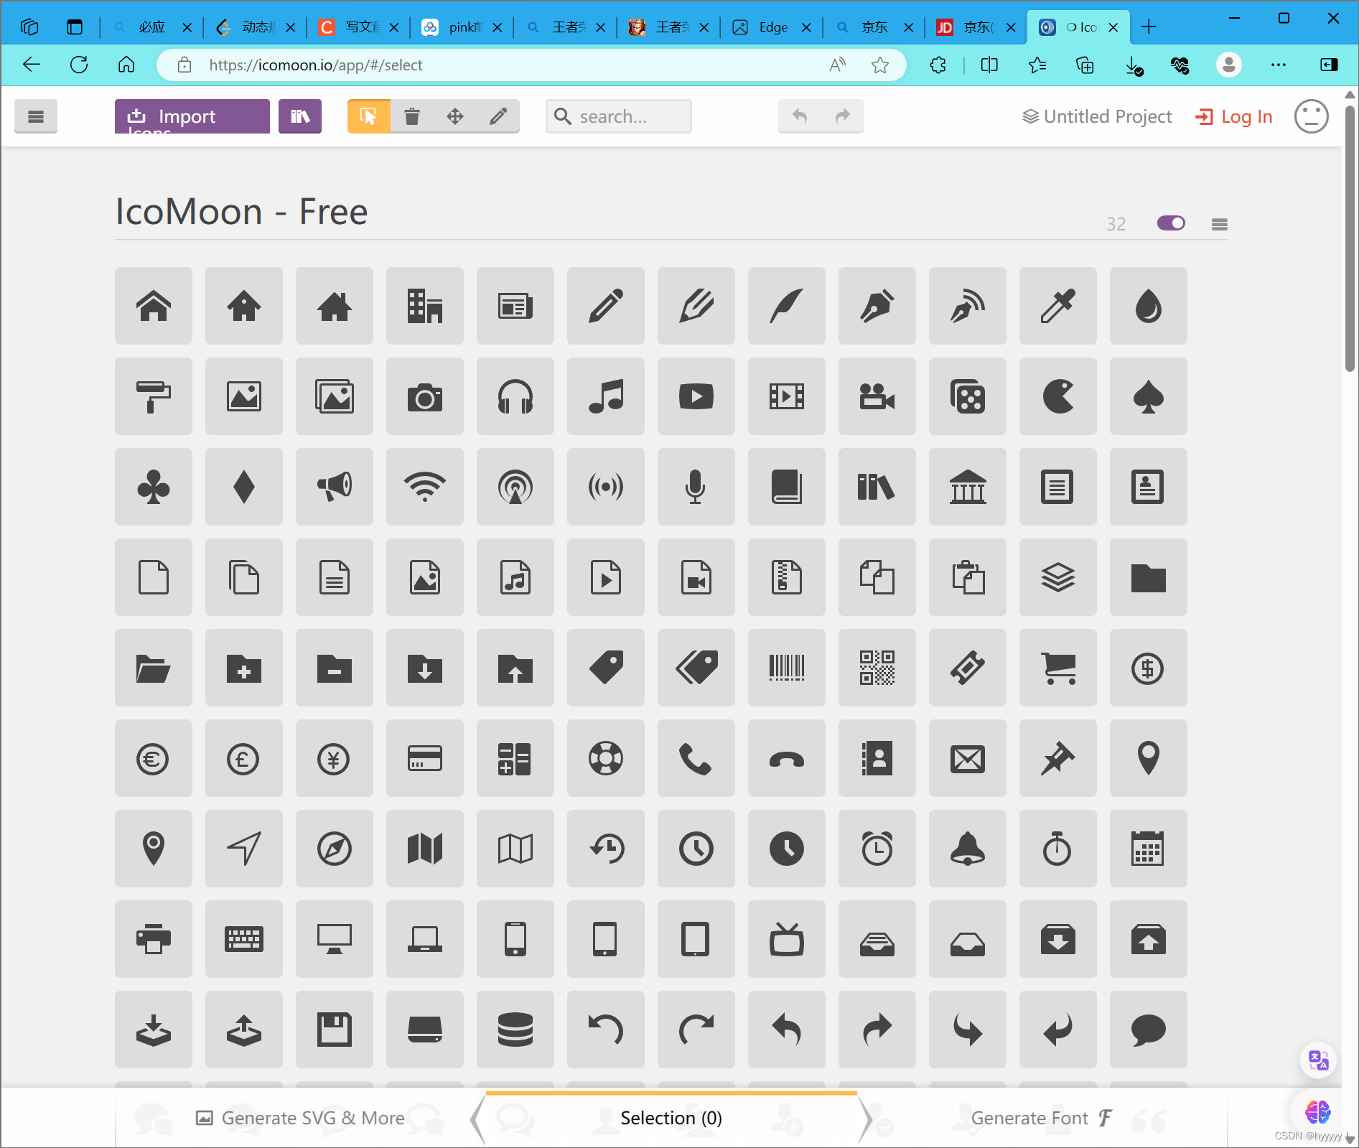Select the QR code icon

point(877,668)
